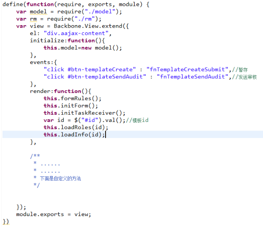Click the line 'this.model=new model();'

pyautogui.click(x=83, y=48)
